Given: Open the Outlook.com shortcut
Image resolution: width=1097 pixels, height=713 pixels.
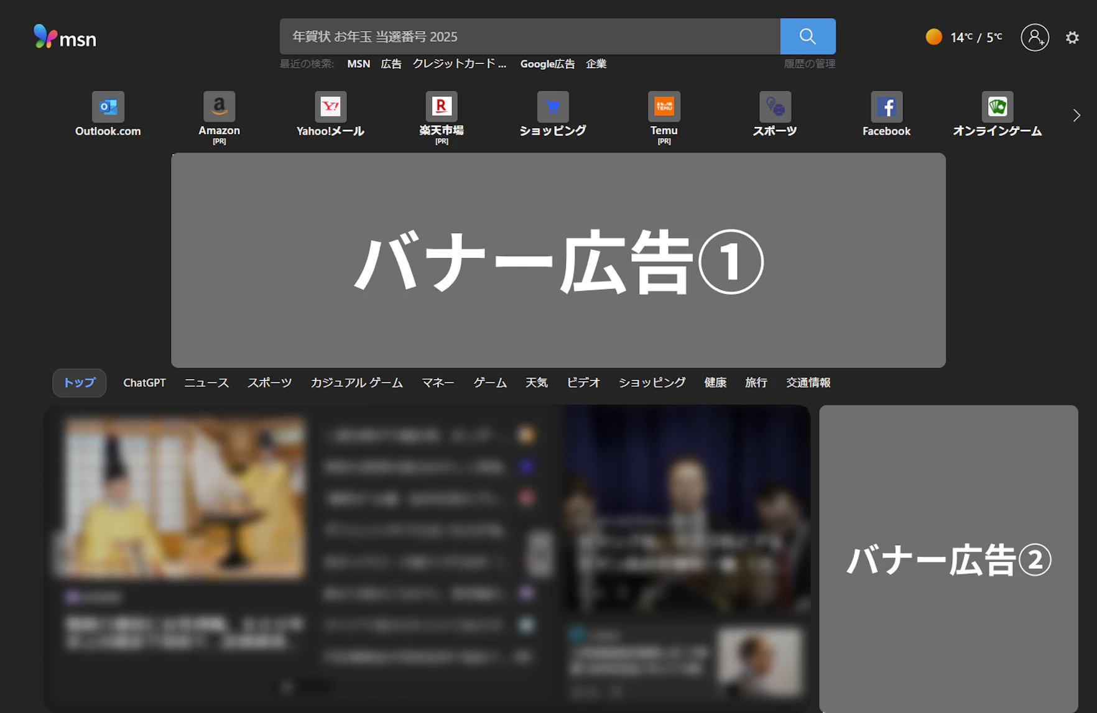Looking at the screenshot, I should click(x=108, y=115).
